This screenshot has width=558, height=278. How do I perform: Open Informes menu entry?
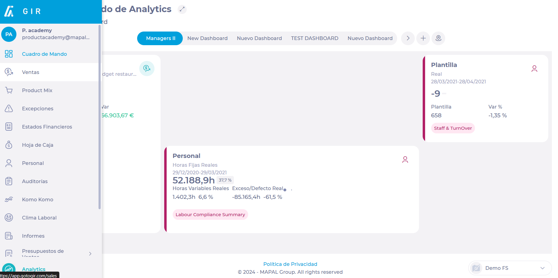coord(49,236)
